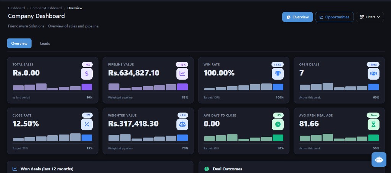Click the open deals count 7
The width and height of the screenshot is (391, 173).
302,73
